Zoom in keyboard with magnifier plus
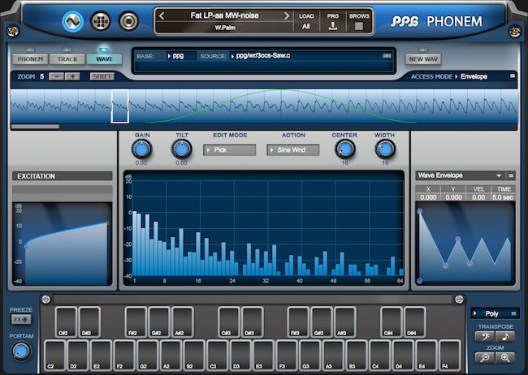This screenshot has width=528, height=375. click(505, 358)
